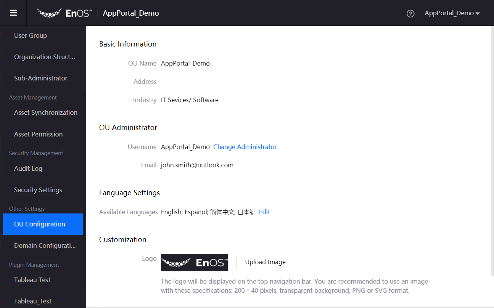The image size is (494, 308).
Task: Select Sub-Administrator in the sidebar
Action: point(40,78)
